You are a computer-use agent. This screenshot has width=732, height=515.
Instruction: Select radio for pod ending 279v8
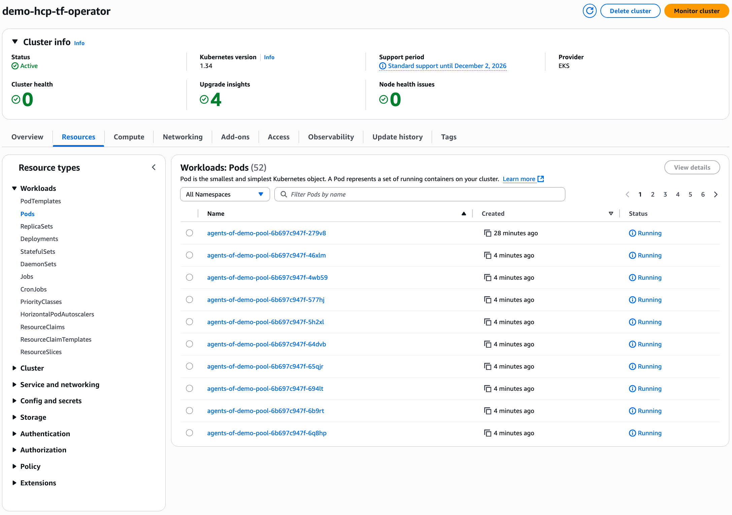pyautogui.click(x=190, y=233)
